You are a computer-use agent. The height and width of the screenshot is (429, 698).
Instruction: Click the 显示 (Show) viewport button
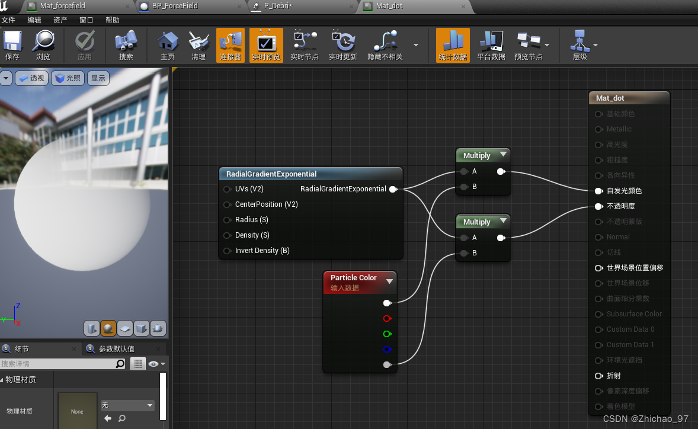pos(98,78)
